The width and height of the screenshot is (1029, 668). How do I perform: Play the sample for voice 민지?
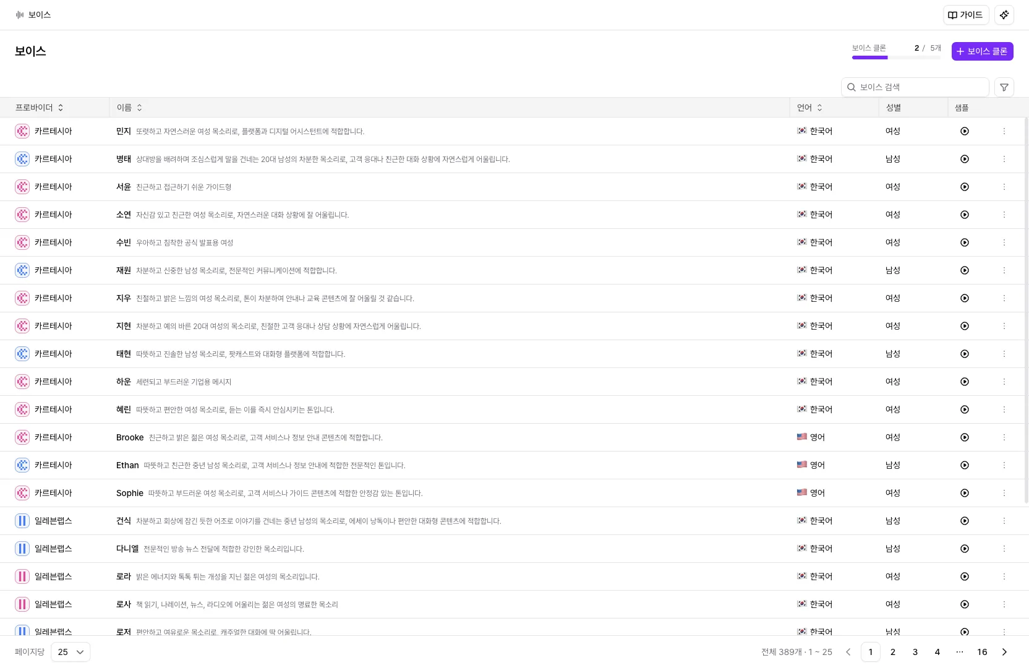[x=965, y=131]
